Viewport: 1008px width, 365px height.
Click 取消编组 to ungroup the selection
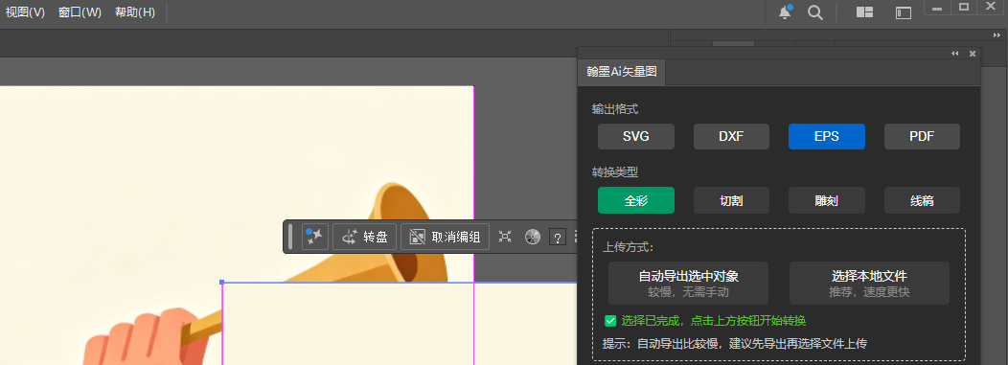445,237
